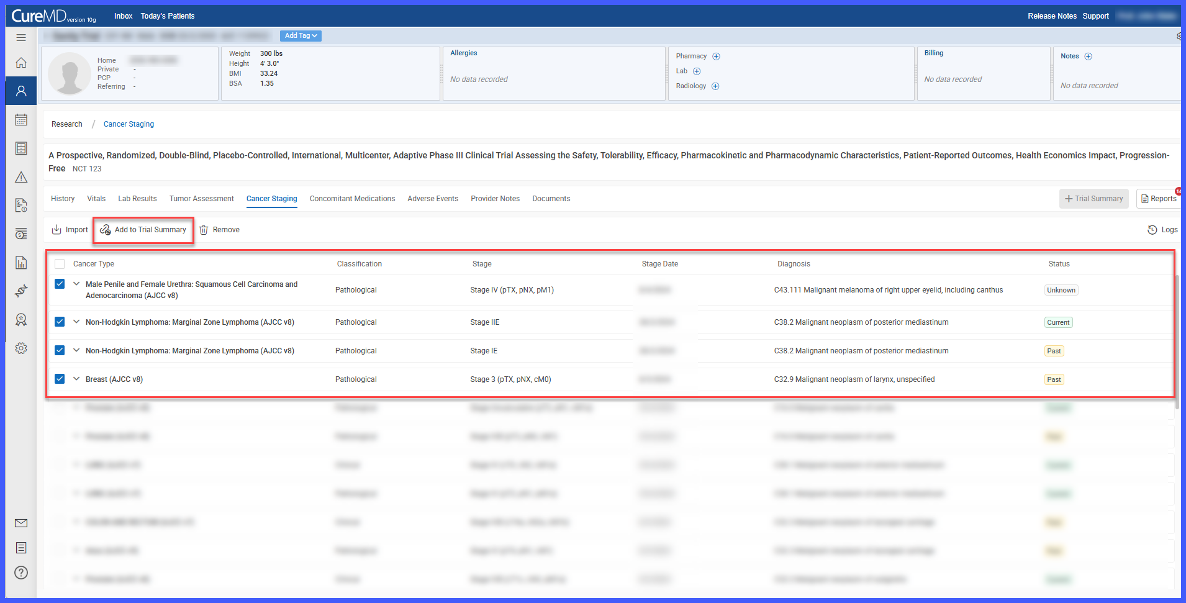
Task: Uncheck the Male Penile and Female Urethra checkbox
Action: [60, 284]
